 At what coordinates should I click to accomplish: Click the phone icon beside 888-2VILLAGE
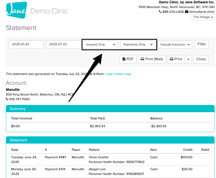click(160, 12)
